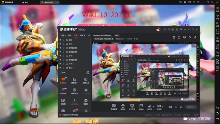This screenshot has width=220, height=124.
Task: Add phone screen mirroring source
Action: click(132, 107)
